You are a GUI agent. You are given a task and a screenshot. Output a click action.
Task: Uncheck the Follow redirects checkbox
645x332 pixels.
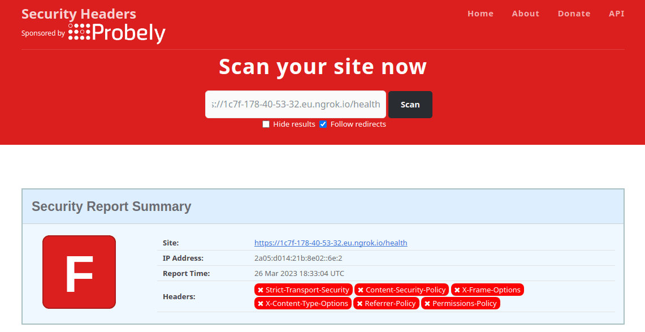click(323, 124)
